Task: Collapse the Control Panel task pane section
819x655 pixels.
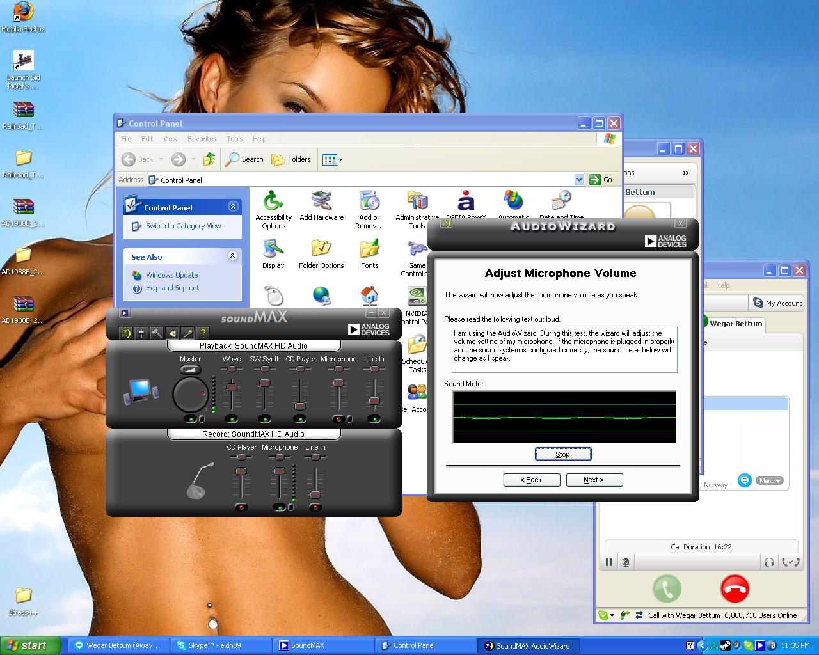Action: (233, 207)
